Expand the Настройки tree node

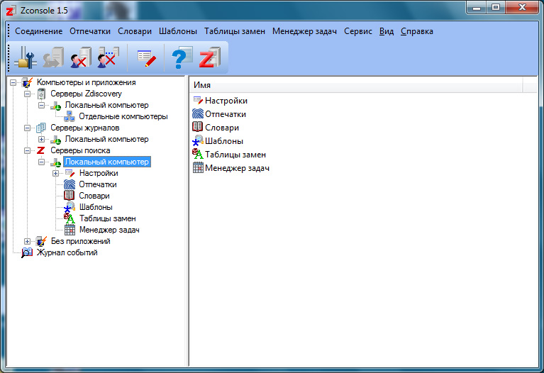click(x=55, y=173)
